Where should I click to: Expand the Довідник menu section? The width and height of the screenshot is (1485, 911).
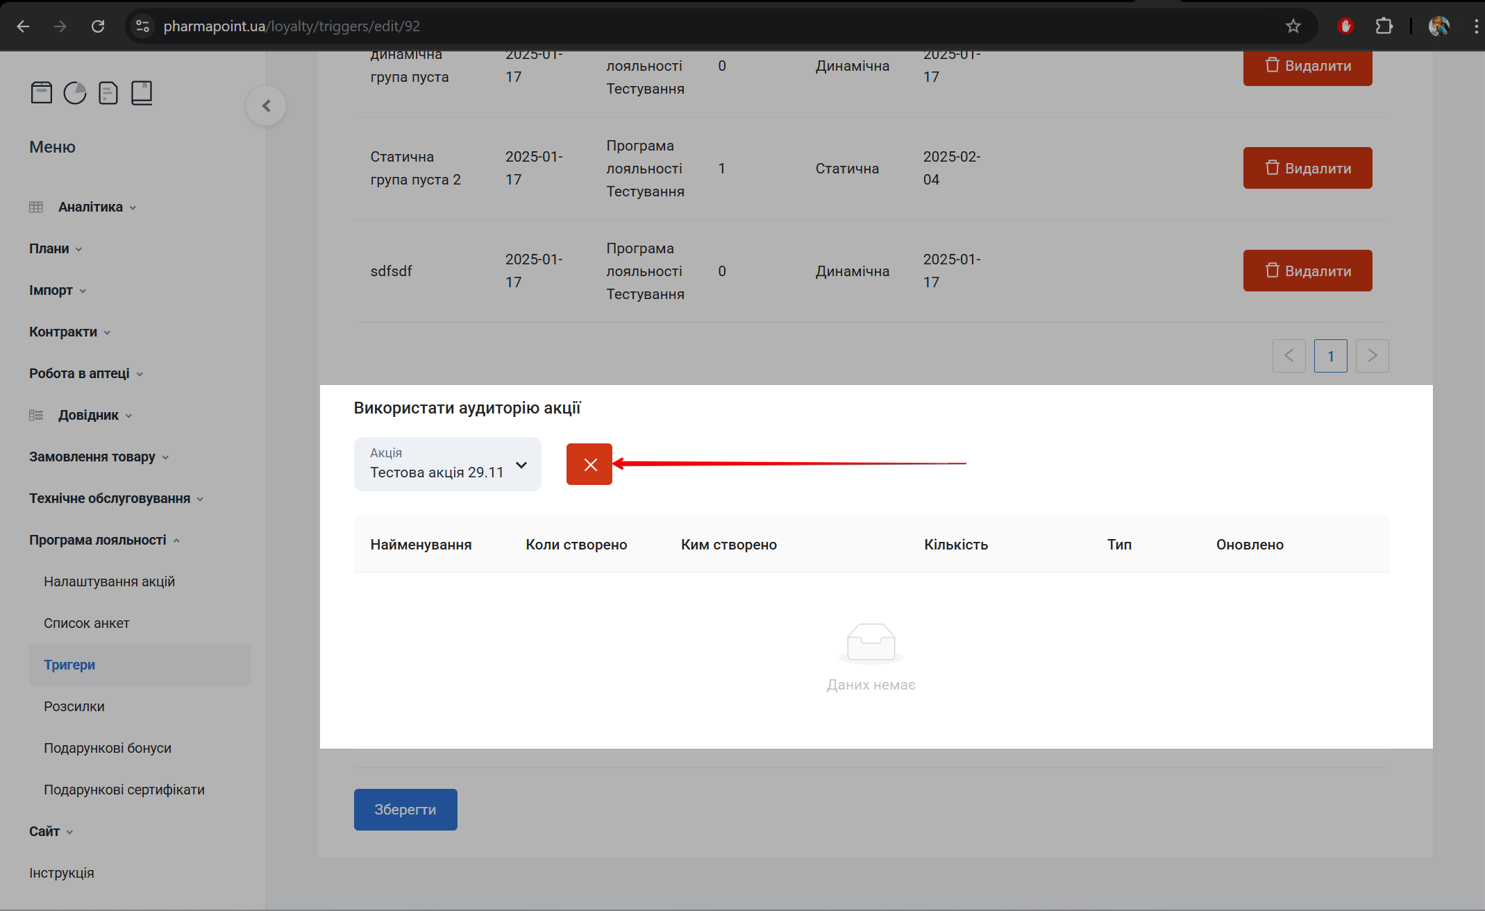click(88, 415)
